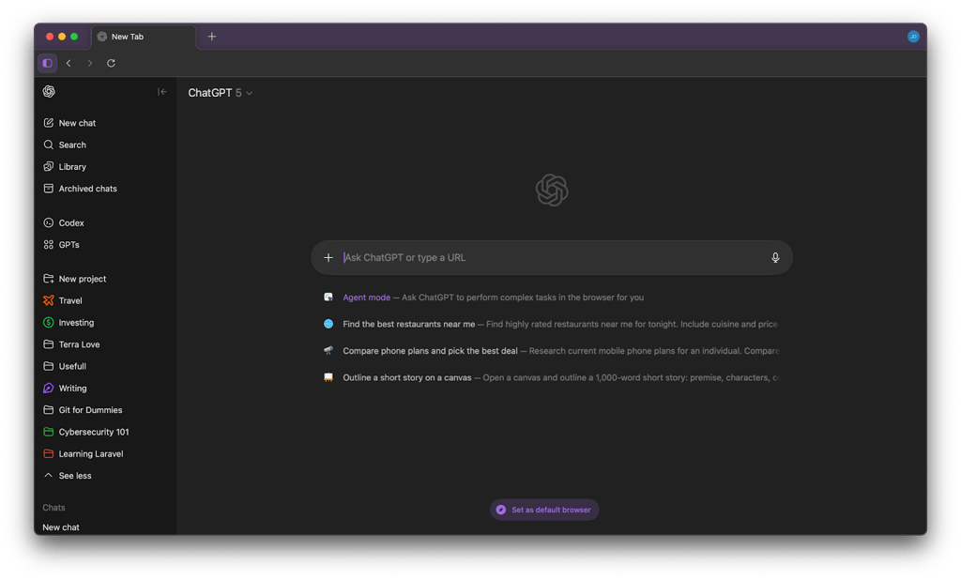Open a new tab with plus button
This screenshot has height=580, width=961.
point(211,37)
